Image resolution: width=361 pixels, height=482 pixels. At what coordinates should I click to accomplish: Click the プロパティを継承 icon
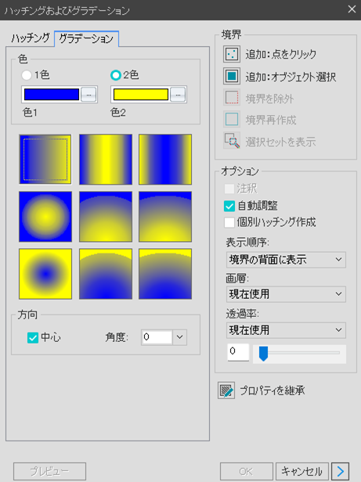pos(226,390)
